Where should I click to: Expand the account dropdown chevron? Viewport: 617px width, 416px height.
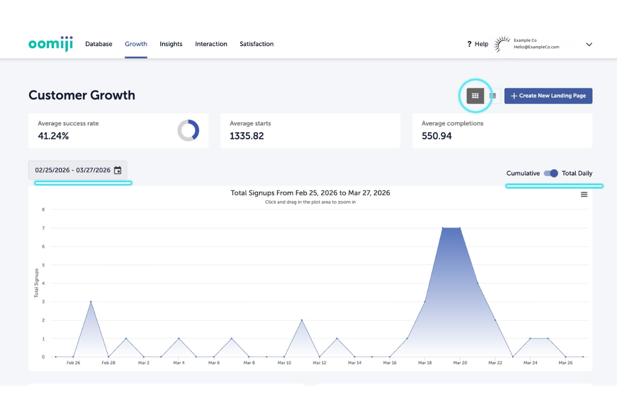click(589, 44)
